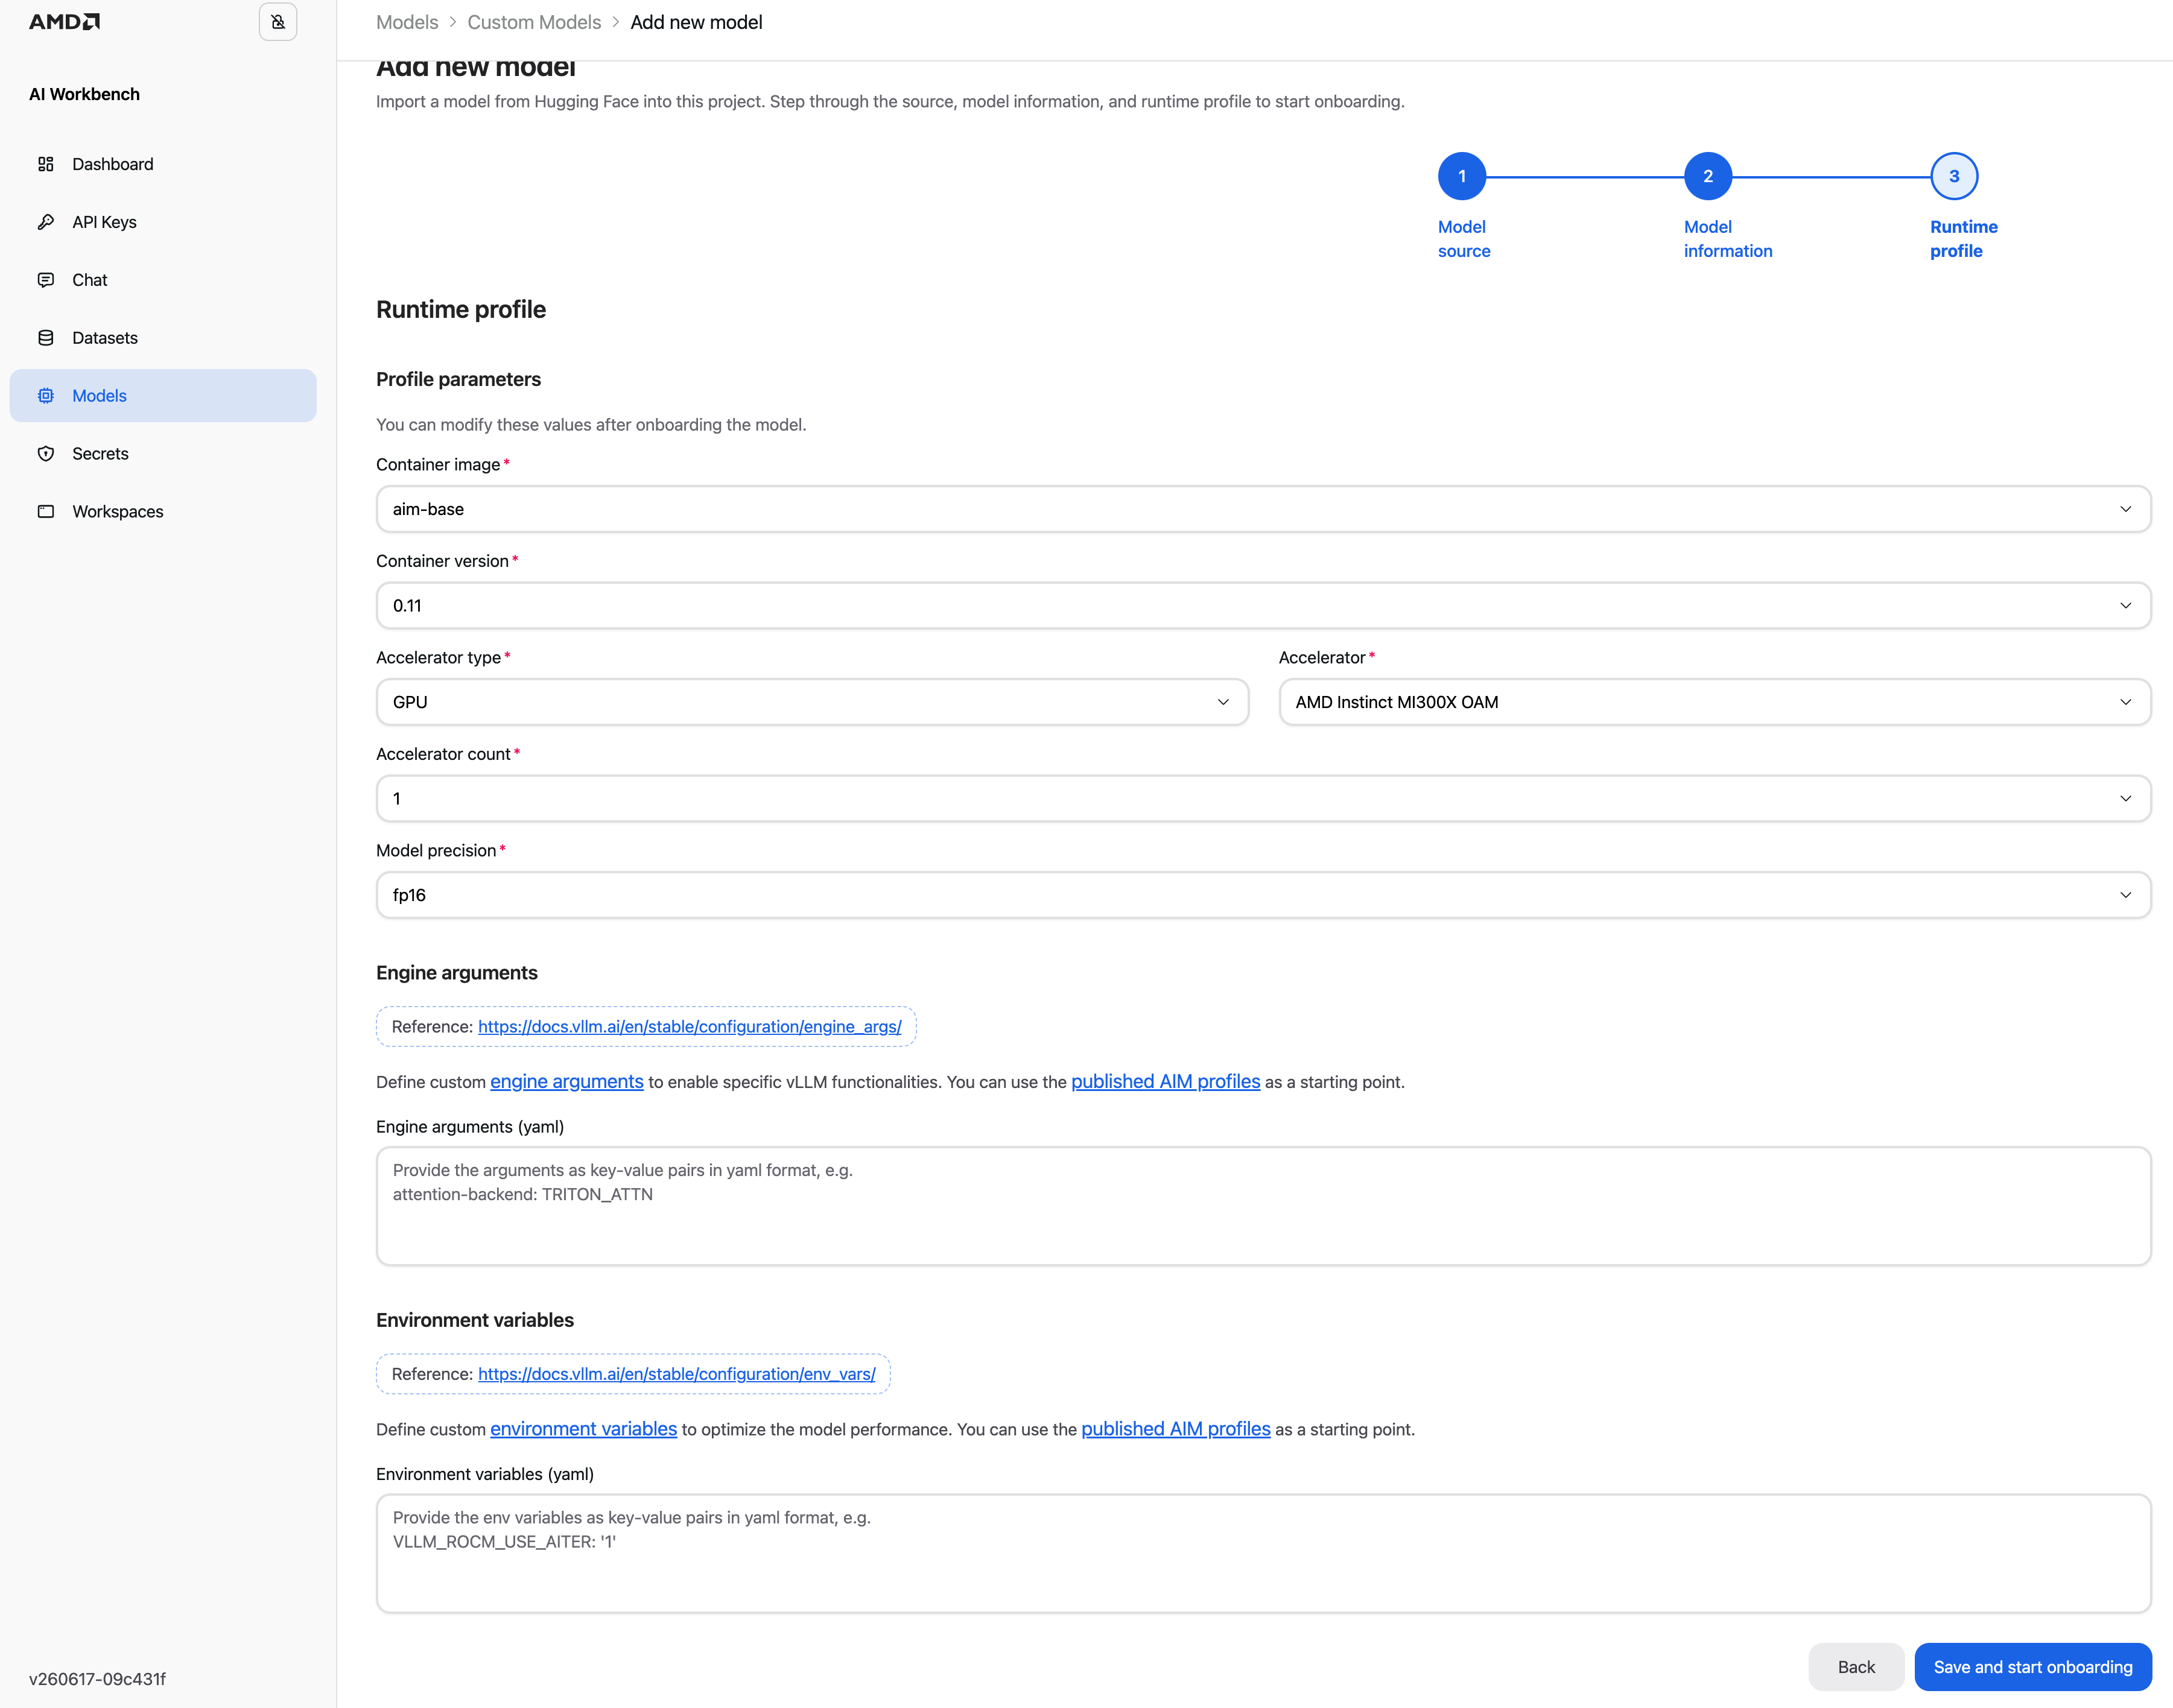Click the AMD logo
2173x1708 pixels.
[64, 22]
